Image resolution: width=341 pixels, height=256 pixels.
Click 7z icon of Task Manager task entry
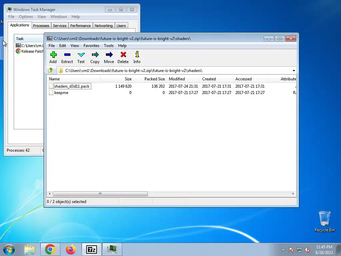pos(18,45)
